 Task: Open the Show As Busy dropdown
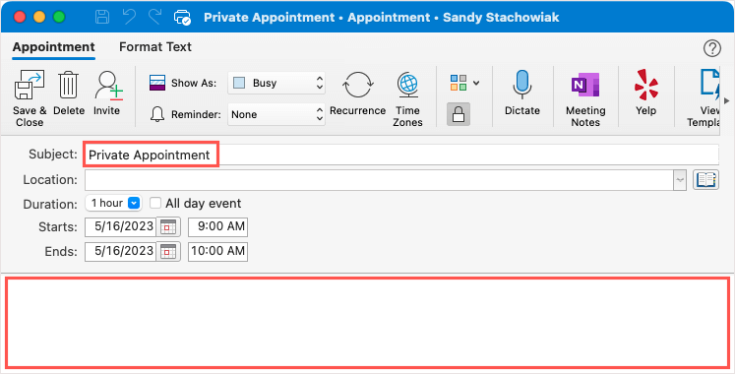[276, 83]
